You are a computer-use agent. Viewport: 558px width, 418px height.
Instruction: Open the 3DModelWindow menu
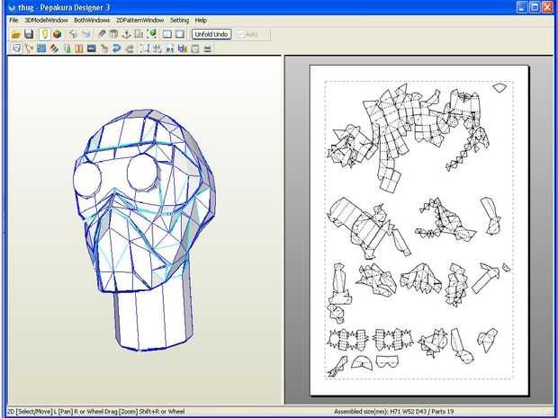[46, 21]
